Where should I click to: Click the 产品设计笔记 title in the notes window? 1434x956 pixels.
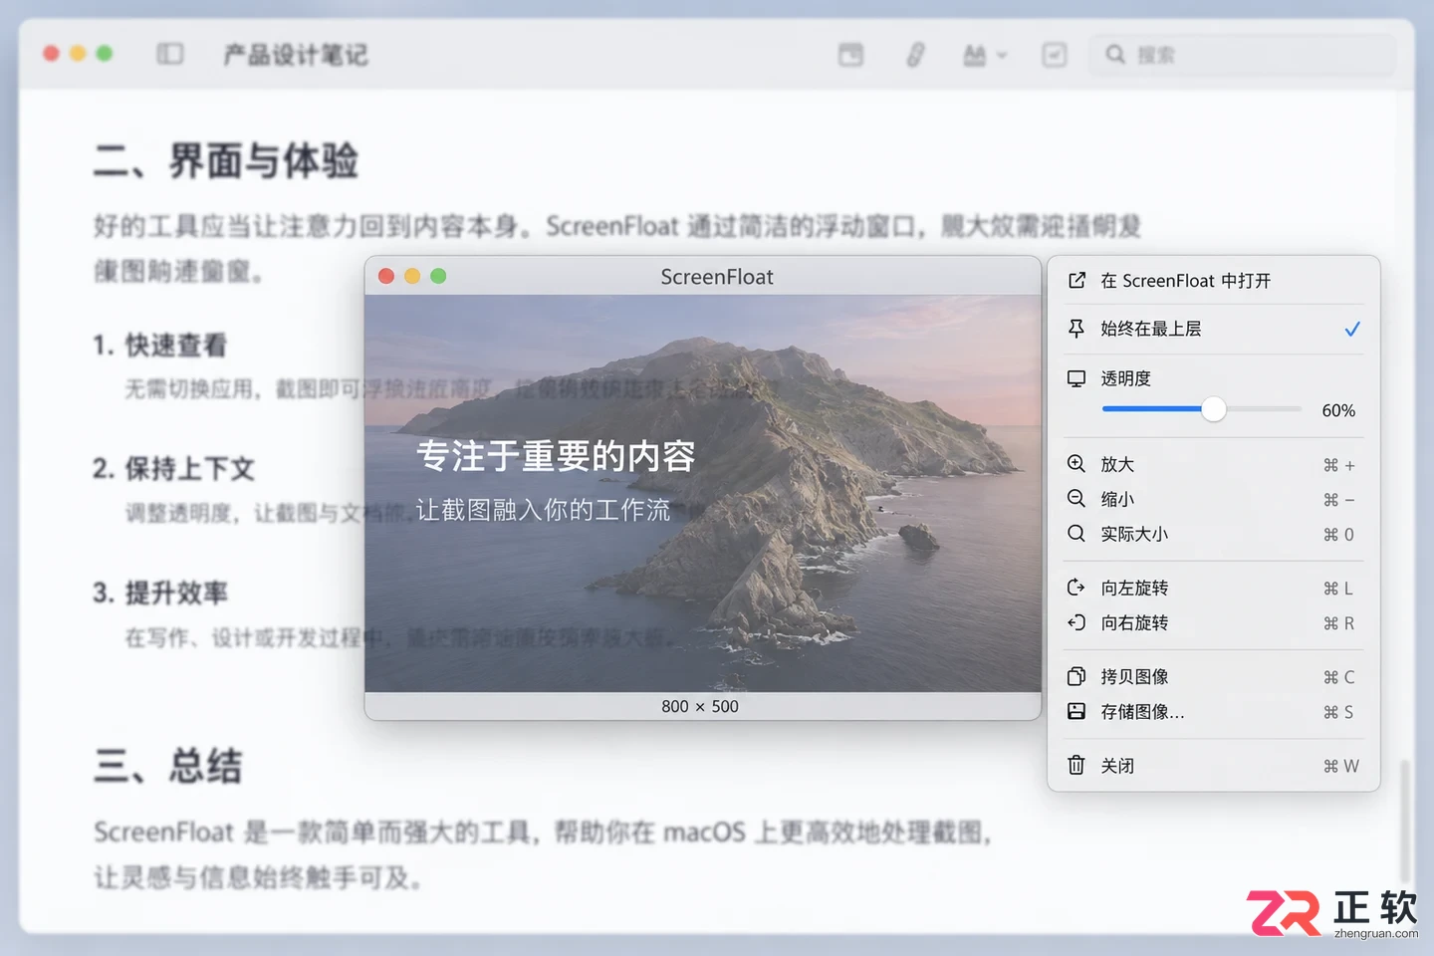tap(296, 55)
